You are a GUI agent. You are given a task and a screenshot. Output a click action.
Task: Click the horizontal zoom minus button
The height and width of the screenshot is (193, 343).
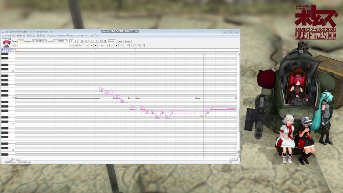pyautogui.click(x=233, y=159)
